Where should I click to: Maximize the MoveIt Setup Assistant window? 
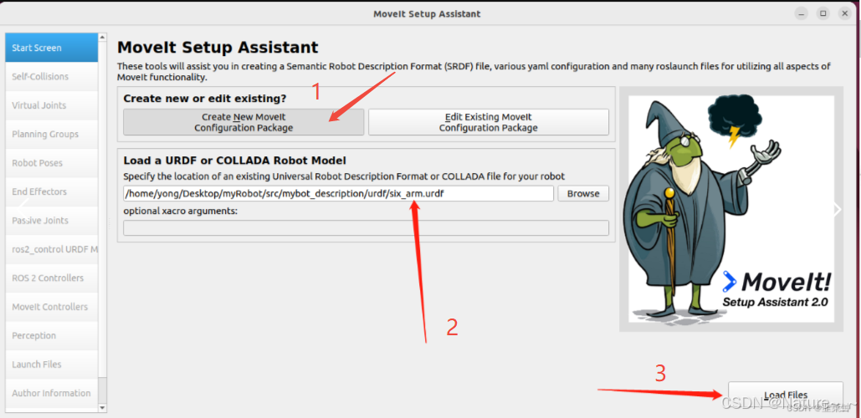coord(823,13)
